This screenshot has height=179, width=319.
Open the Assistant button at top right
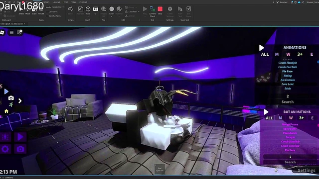(x=282, y=2)
